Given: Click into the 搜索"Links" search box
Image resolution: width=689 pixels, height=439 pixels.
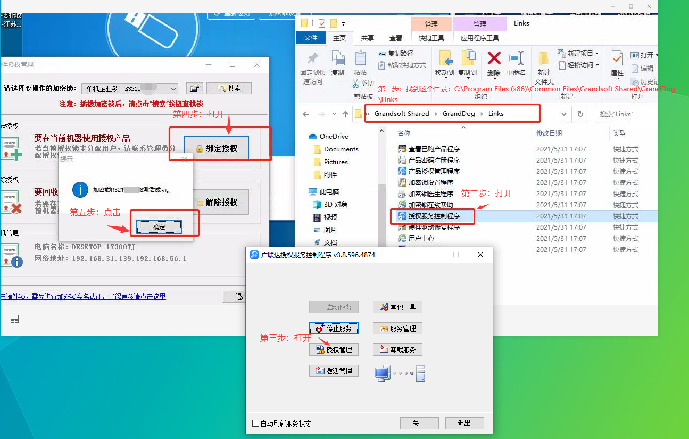Looking at the screenshot, I should tap(626, 114).
